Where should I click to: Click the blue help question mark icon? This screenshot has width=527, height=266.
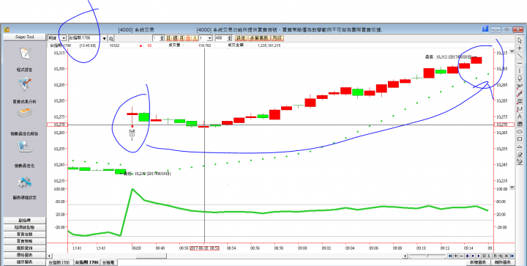(485, 29)
